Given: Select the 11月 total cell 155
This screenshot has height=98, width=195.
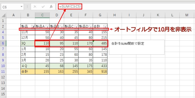Looking at the screenshot, I should (x=100, y=32).
